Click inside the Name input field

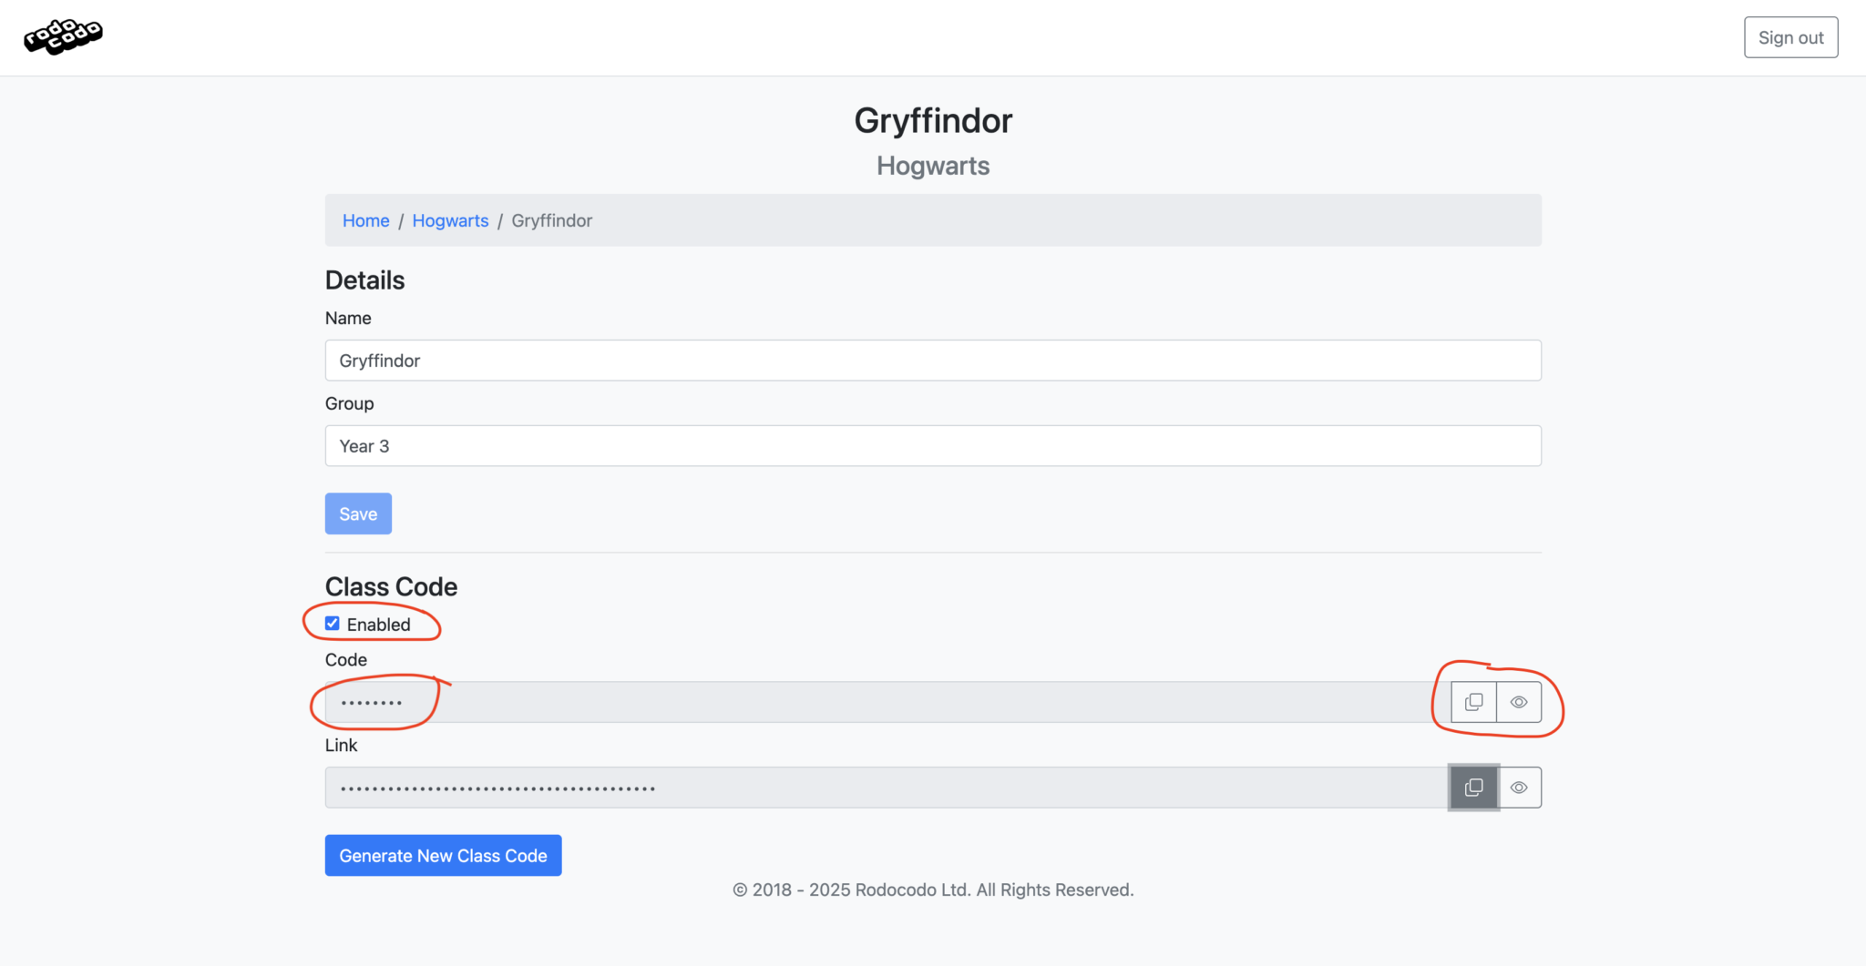933,360
